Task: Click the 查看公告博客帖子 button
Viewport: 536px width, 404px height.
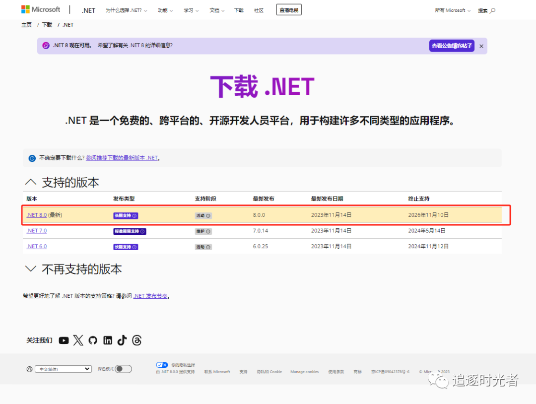Action: [x=452, y=46]
